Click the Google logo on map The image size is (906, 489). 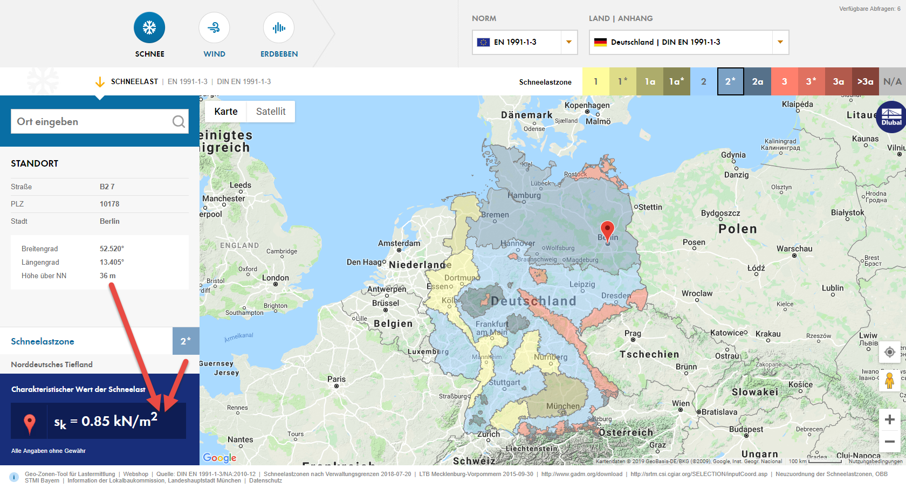(219, 458)
